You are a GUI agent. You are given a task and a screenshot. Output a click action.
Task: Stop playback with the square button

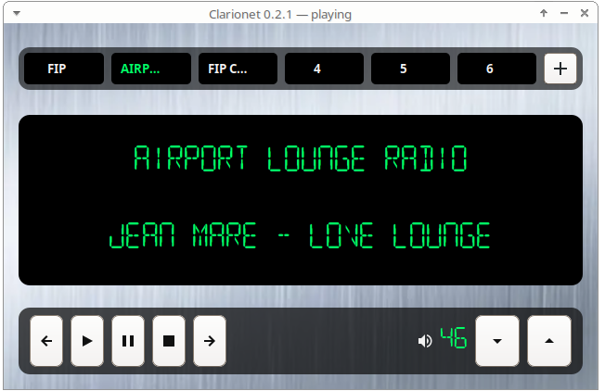pyautogui.click(x=169, y=341)
